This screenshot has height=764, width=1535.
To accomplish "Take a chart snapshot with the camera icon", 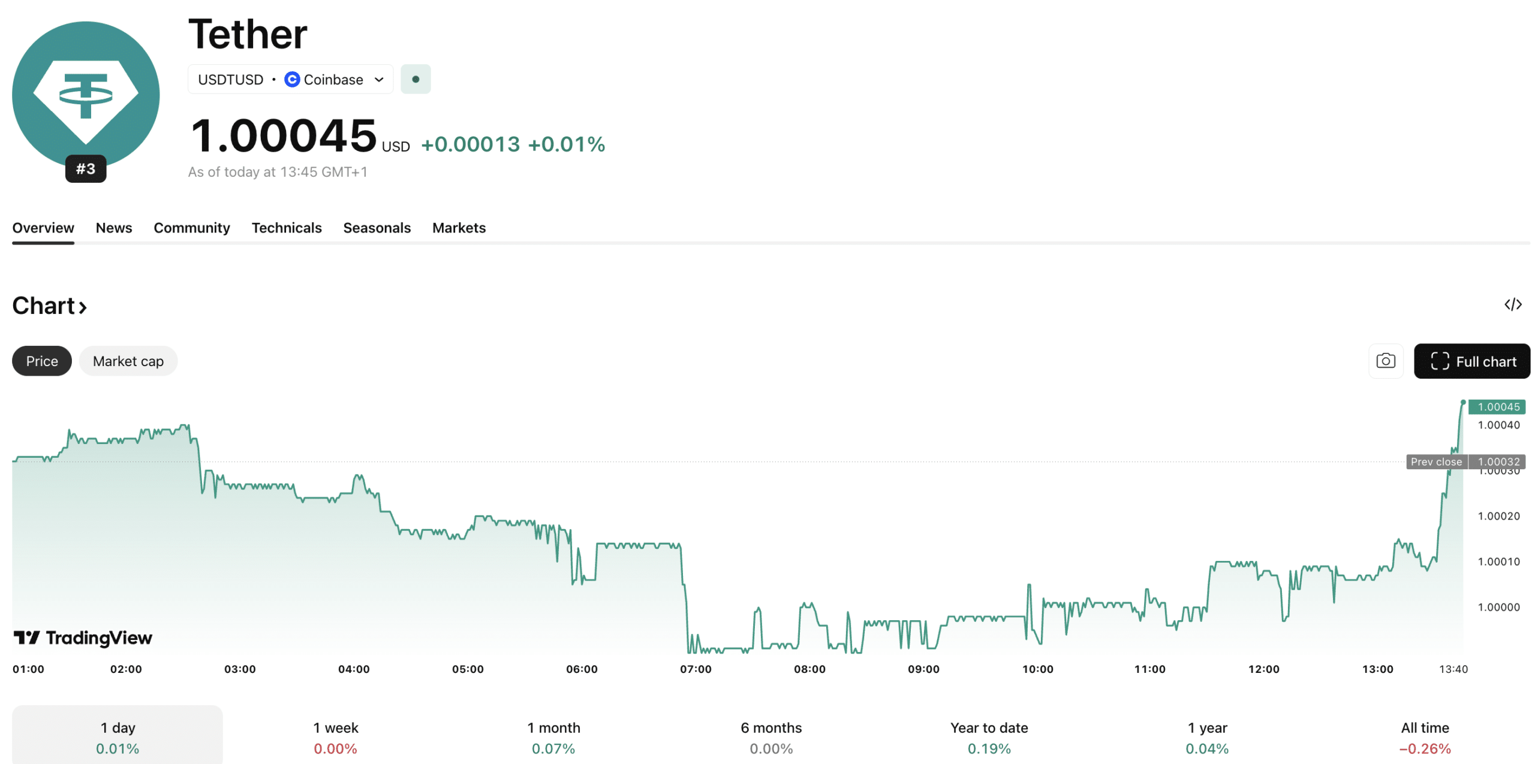I will (1386, 361).
